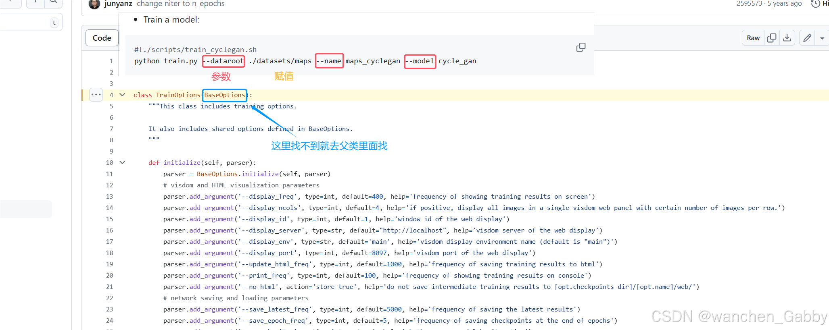829x330 pixels.
Task: Open the Raw file view
Action: pos(753,38)
